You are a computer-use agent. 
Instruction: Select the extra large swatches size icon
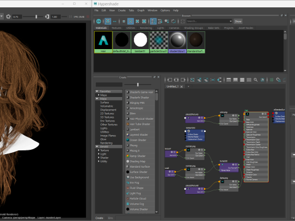point(144,21)
